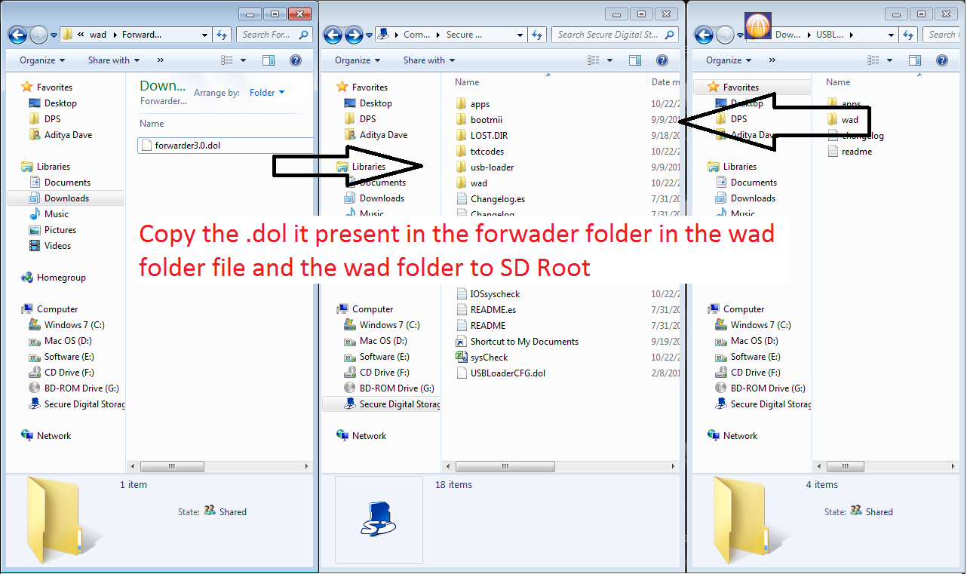
Task: Click inside the Search Secure Digital field
Action: pyautogui.click(x=611, y=34)
